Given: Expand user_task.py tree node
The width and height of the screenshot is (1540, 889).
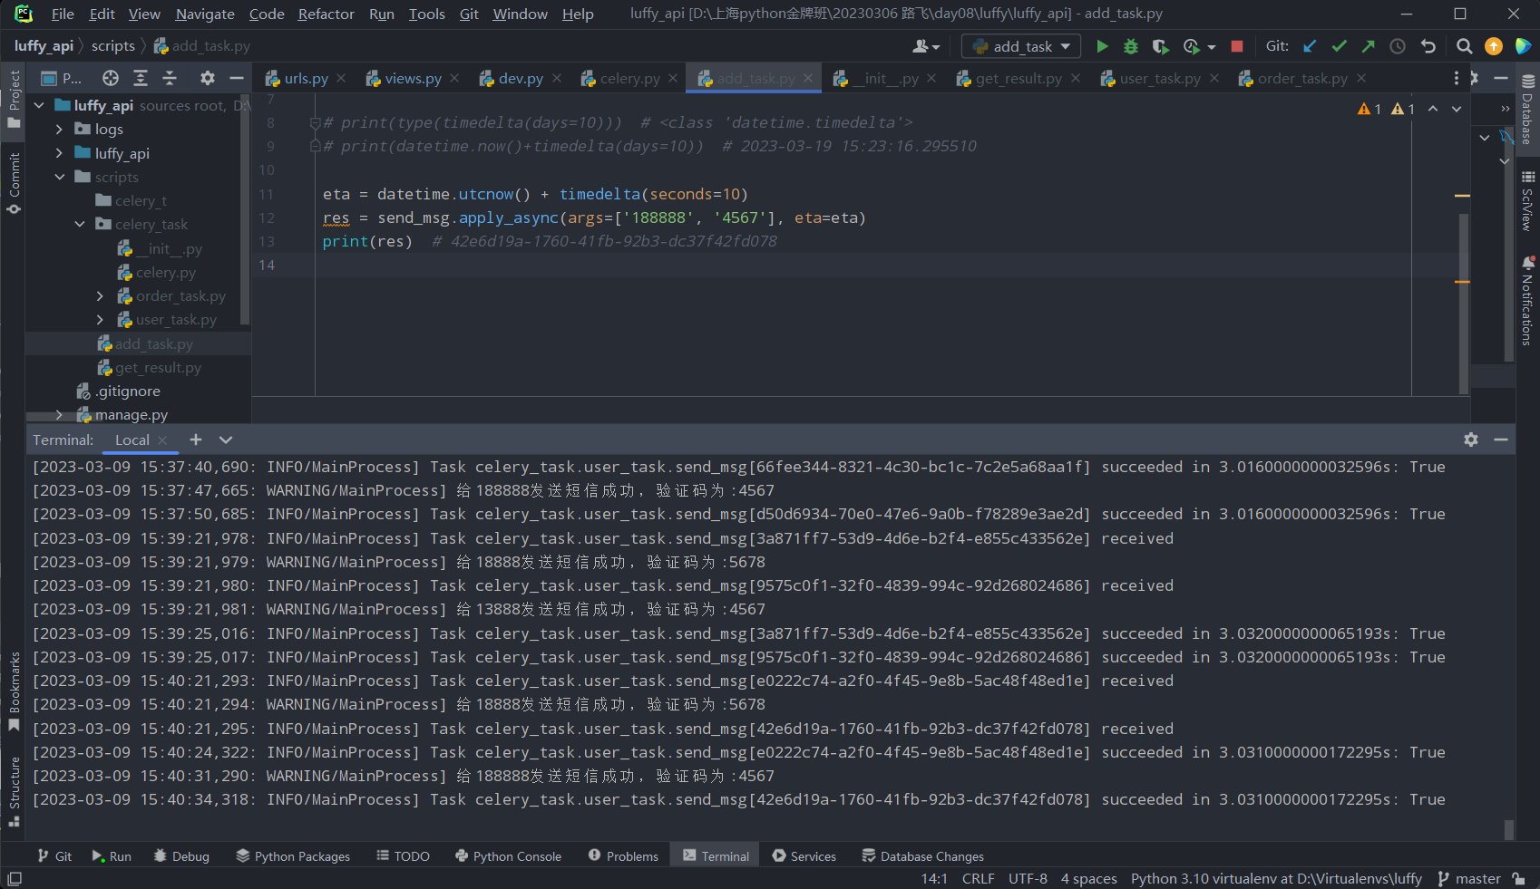Looking at the screenshot, I should click(x=101, y=319).
